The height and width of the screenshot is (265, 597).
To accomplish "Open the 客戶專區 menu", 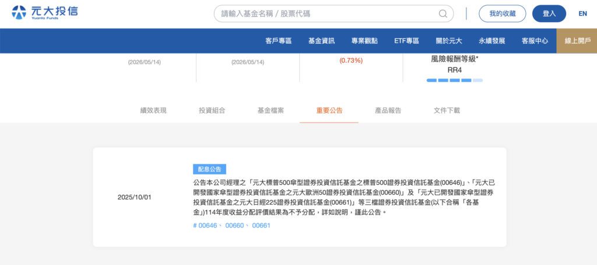I will (x=278, y=41).
